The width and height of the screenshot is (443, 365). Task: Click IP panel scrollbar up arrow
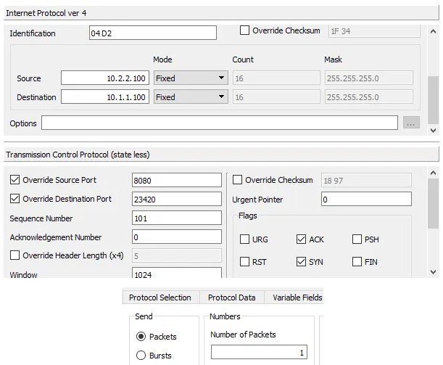click(433, 32)
